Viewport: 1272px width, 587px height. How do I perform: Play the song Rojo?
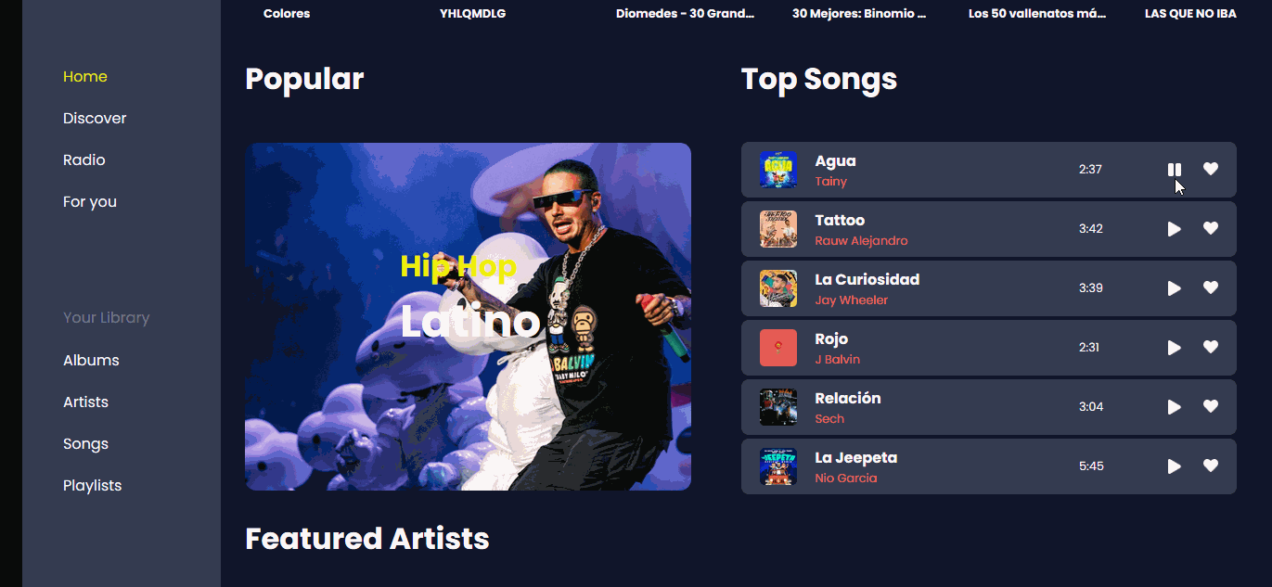coord(1175,348)
